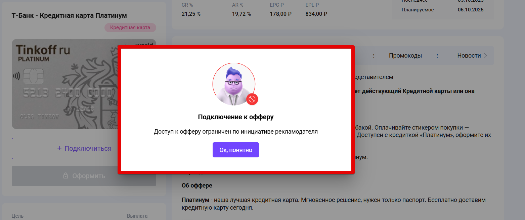Click the contactless payment symbol on card
Image resolution: width=525 pixels, height=220 pixels.
[x=16, y=76]
